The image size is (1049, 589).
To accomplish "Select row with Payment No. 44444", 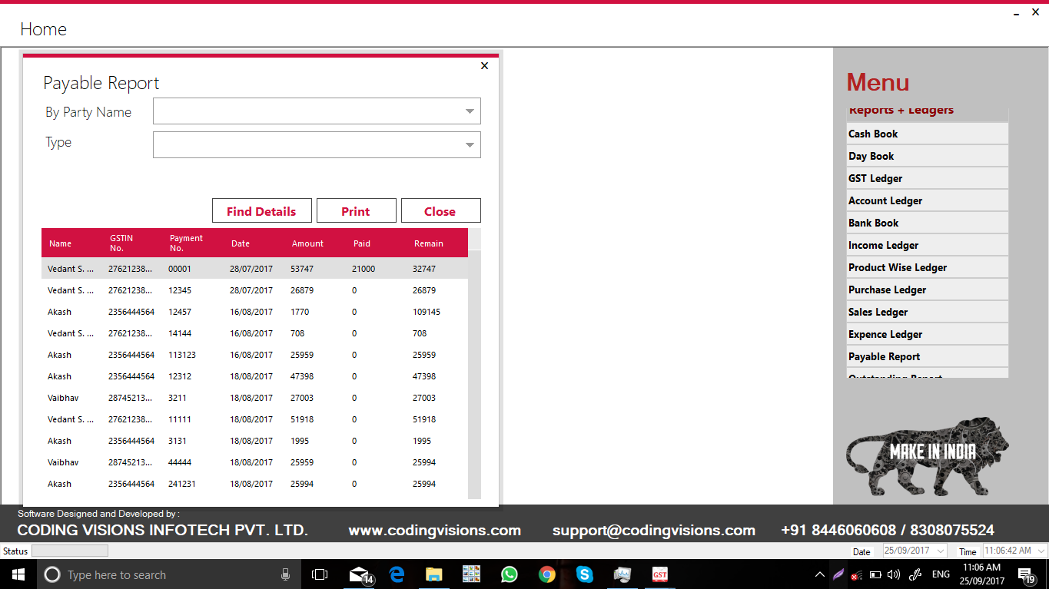I will click(x=254, y=462).
